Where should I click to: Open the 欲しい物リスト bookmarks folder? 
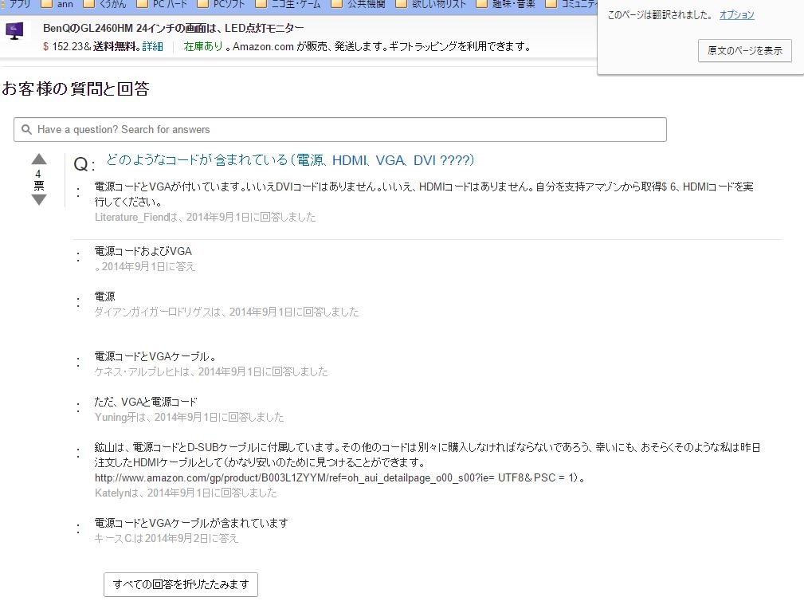[x=431, y=4]
